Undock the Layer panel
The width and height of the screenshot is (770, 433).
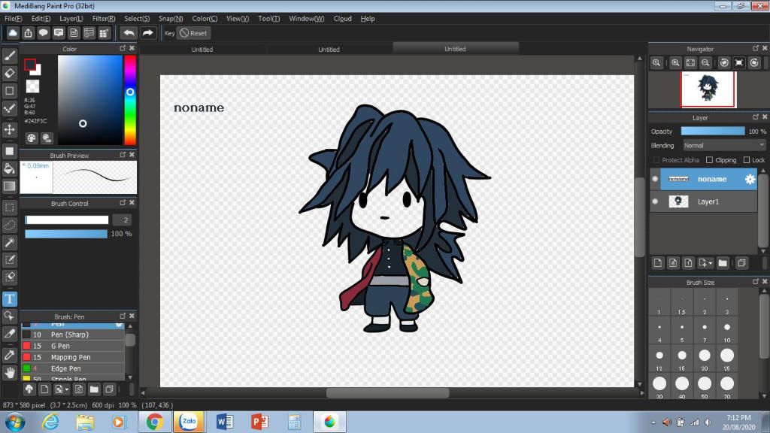(755, 117)
